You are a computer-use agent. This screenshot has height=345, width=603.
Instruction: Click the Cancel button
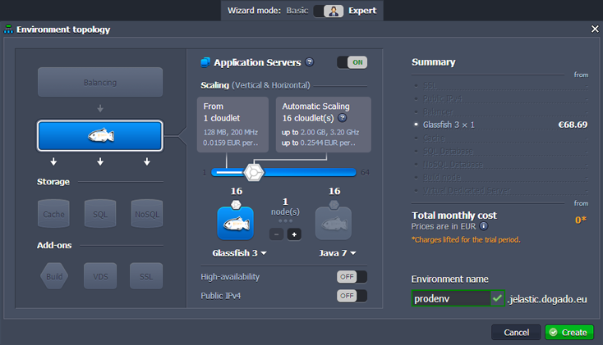[516, 332]
